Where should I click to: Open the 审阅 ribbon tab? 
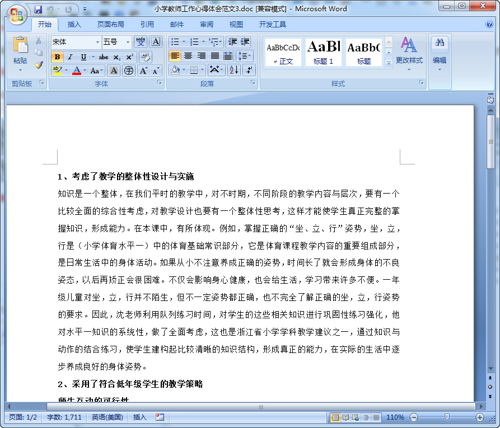click(206, 25)
